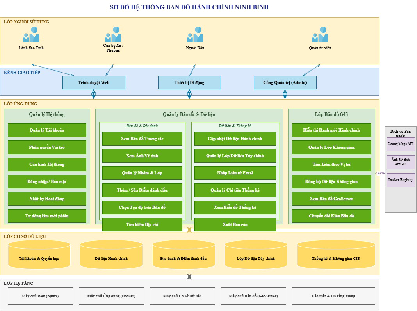Click the Goong Maps API service box
The height and width of the screenshot is (311, 417).
(x=401, y=144)
